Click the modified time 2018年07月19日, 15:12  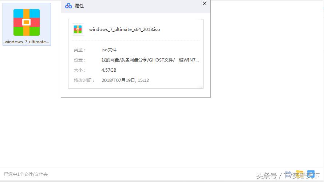(125, 80)
